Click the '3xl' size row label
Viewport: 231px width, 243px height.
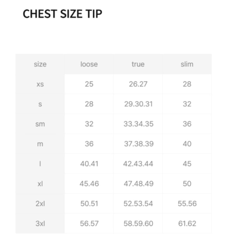(x=40, y=223)
